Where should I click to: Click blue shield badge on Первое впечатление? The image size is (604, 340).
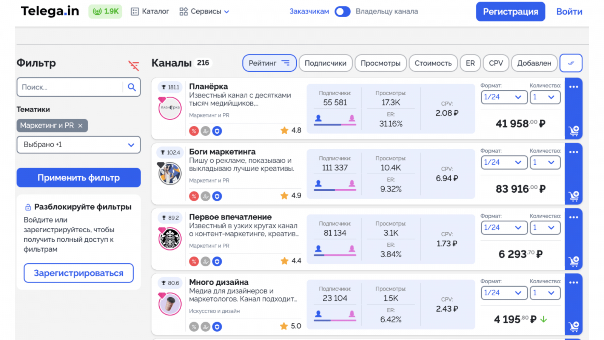(217, 261)
